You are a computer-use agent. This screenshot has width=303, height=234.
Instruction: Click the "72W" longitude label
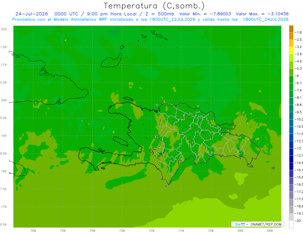[151, 230]
